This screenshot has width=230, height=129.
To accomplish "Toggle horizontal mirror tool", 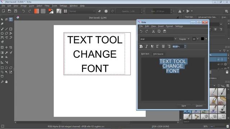I will click(180, 11).
